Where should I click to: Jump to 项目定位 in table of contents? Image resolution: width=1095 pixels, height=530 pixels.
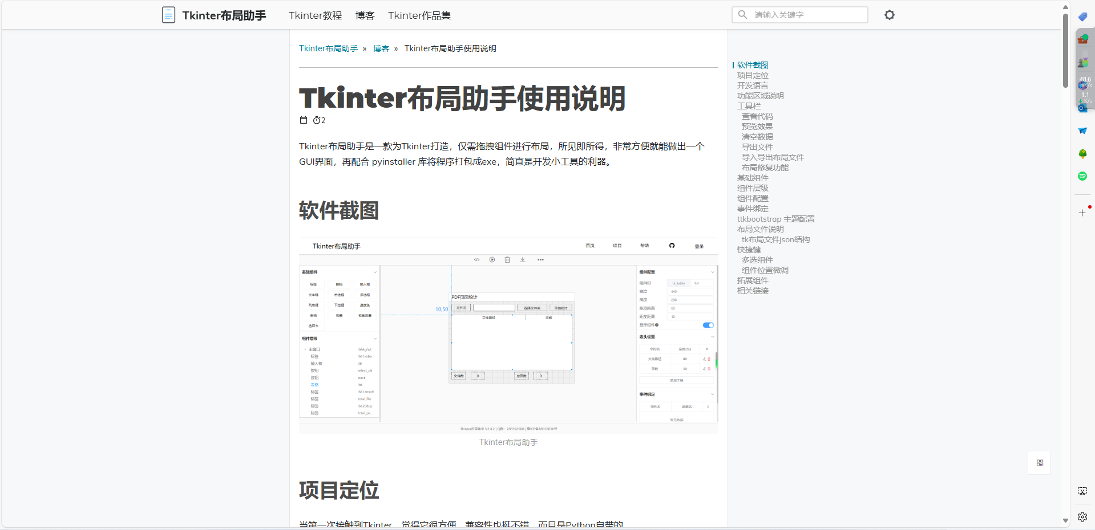coord(753,75)
